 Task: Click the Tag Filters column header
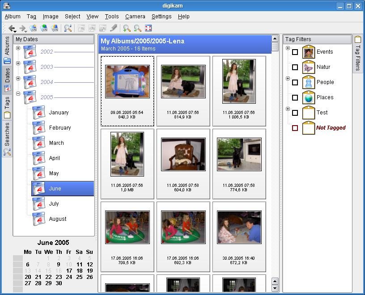[317, 39]
